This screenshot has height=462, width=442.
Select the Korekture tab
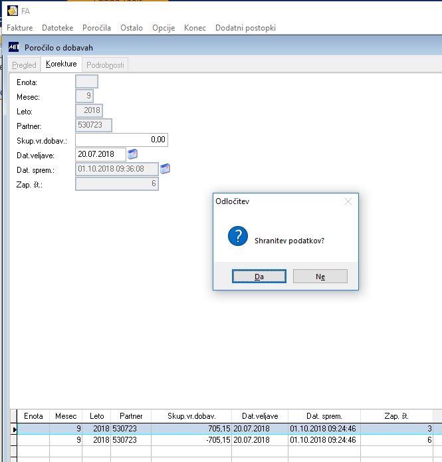pos(61,64)
